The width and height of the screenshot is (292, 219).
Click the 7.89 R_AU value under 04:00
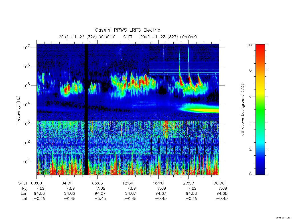(71, 188)
